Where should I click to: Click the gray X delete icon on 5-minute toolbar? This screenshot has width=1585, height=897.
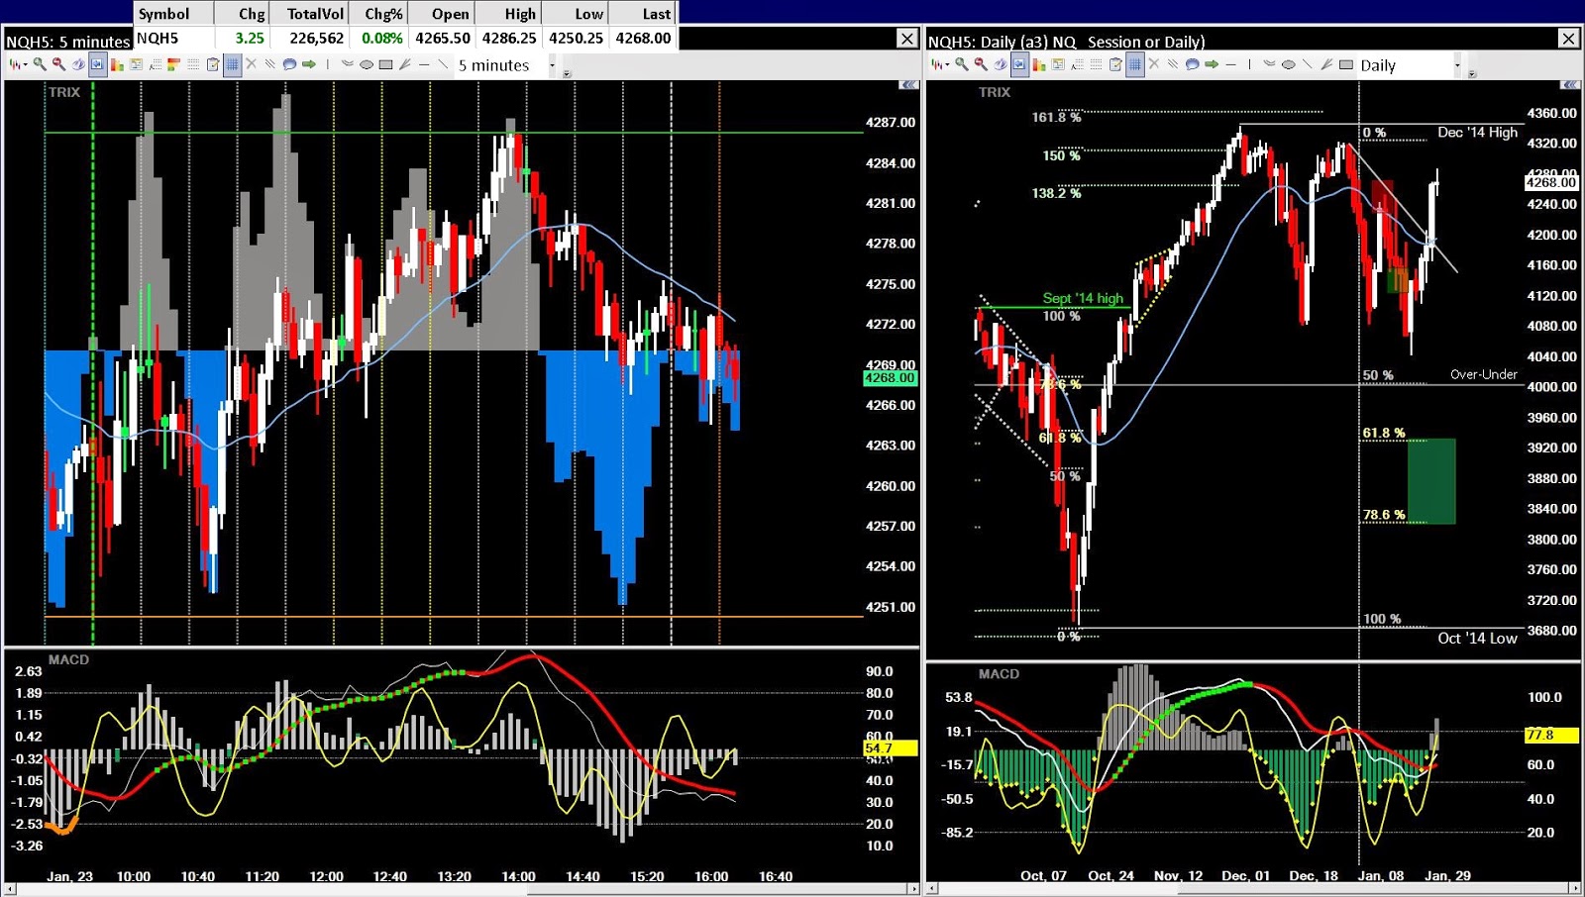point(252,64)
